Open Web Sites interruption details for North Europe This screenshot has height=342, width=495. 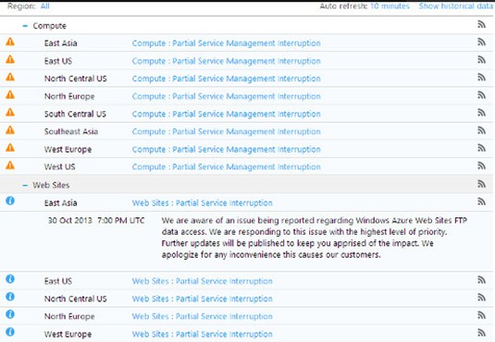[203, 316]
